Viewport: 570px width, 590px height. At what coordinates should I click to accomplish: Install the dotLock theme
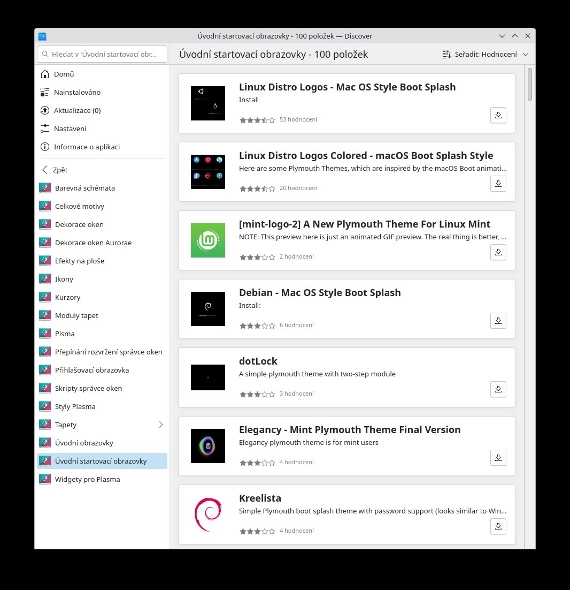click(498, 389)
